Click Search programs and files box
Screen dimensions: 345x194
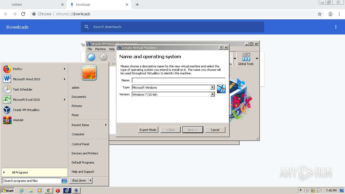coord(32,181)
